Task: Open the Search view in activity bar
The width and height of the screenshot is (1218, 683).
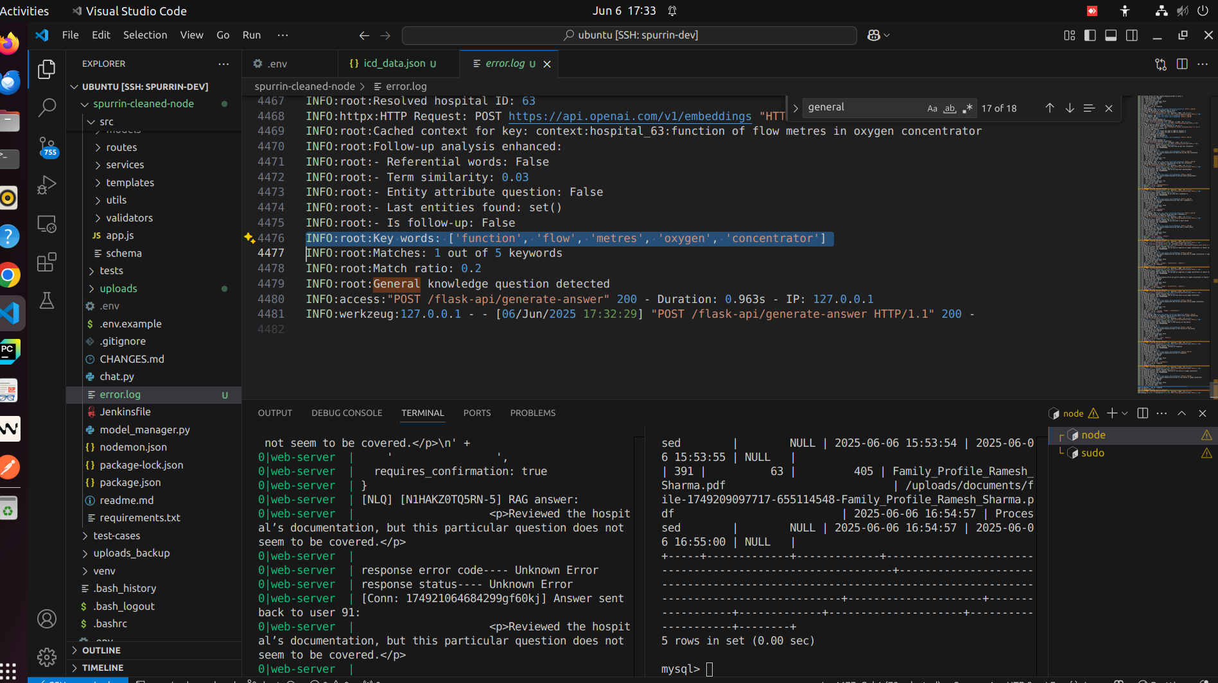Action: 46,107
